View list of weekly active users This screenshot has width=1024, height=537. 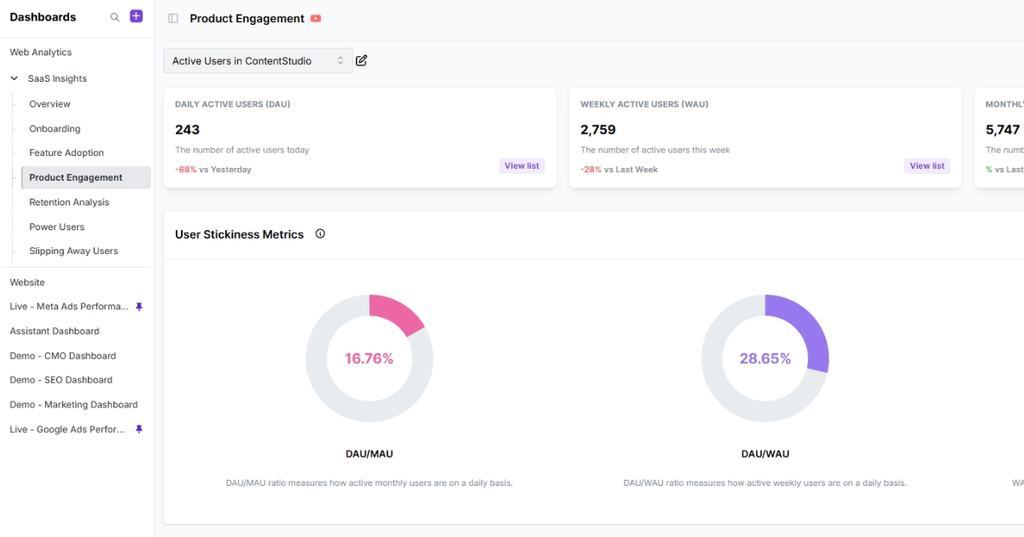[927, 165]
